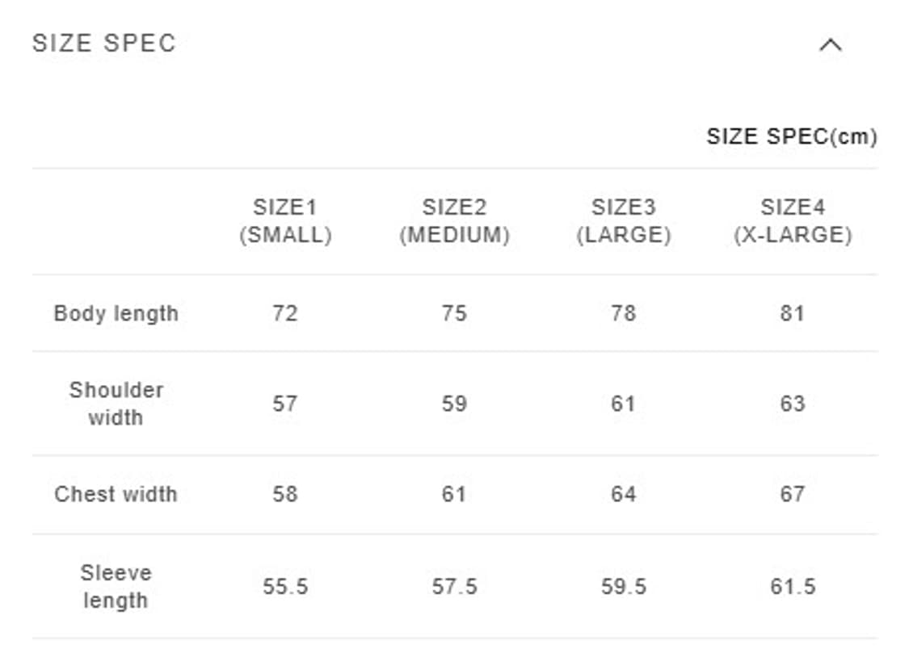Select the SIZE4 (X-LARGE) column header

click(x=793, y=221)
